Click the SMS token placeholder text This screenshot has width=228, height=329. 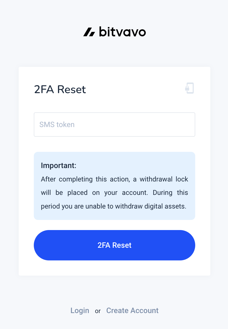pyautogui.click(x=57, y=125)
